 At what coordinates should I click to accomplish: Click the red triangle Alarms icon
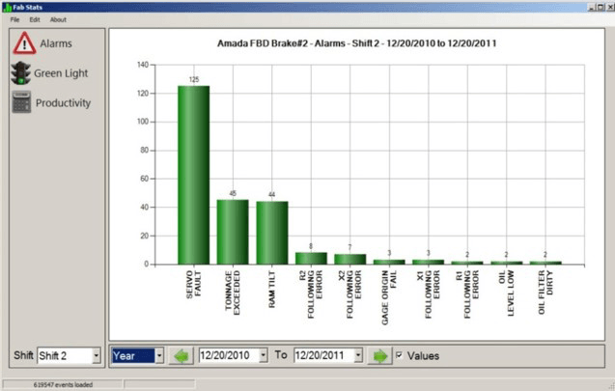coord(22,43)
